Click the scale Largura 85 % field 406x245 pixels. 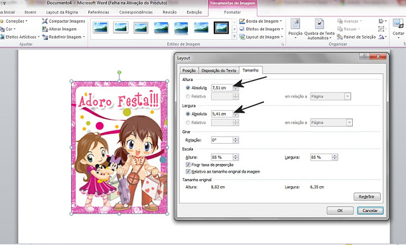[x=321, y=157]
